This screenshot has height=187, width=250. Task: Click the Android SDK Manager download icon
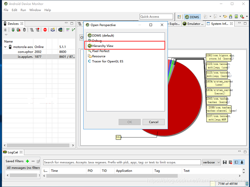(231, 16)
